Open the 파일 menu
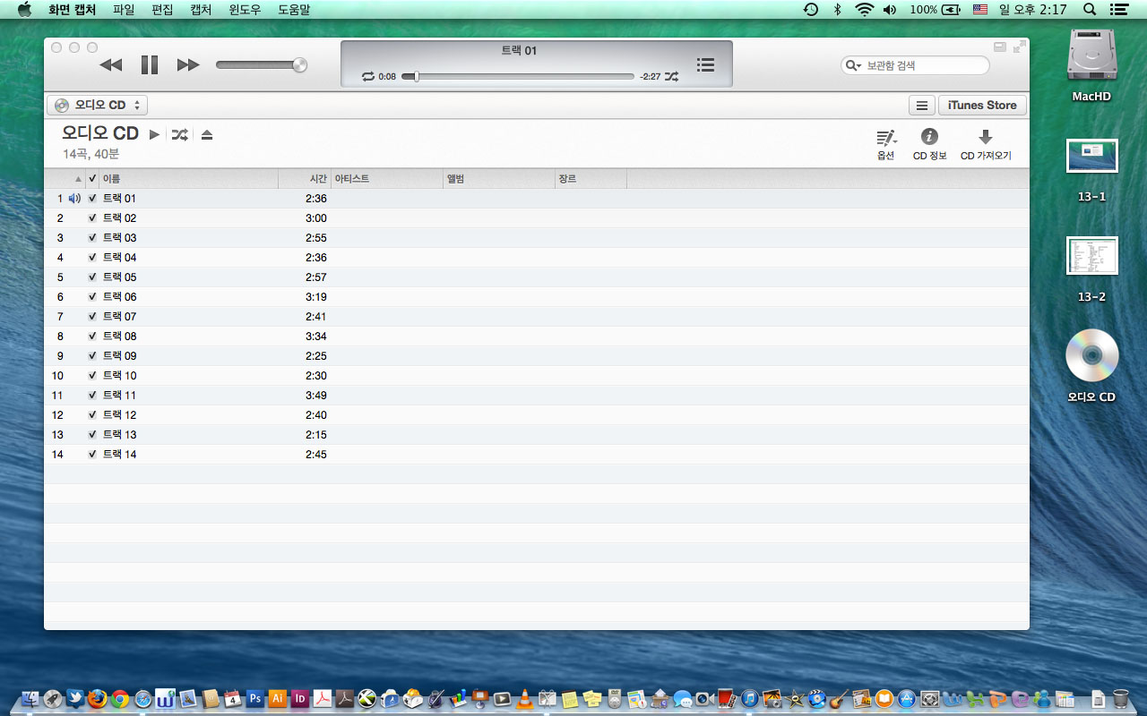The height and width of the screenshot is (716, 1147). pos(124,10)
